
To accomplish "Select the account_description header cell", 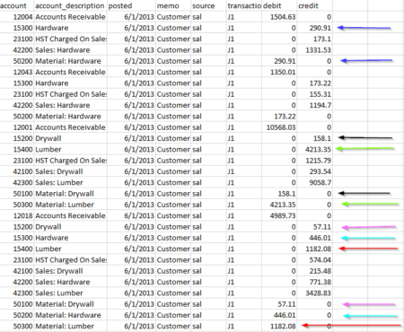I will pyautogui.click(x=70, y=5).
